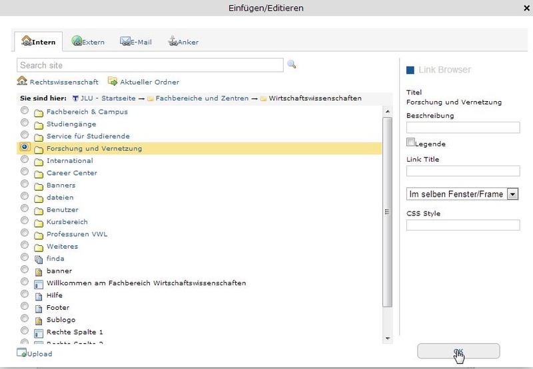Click the Rechte Spalte 1 portlet icon

(39, 333)
